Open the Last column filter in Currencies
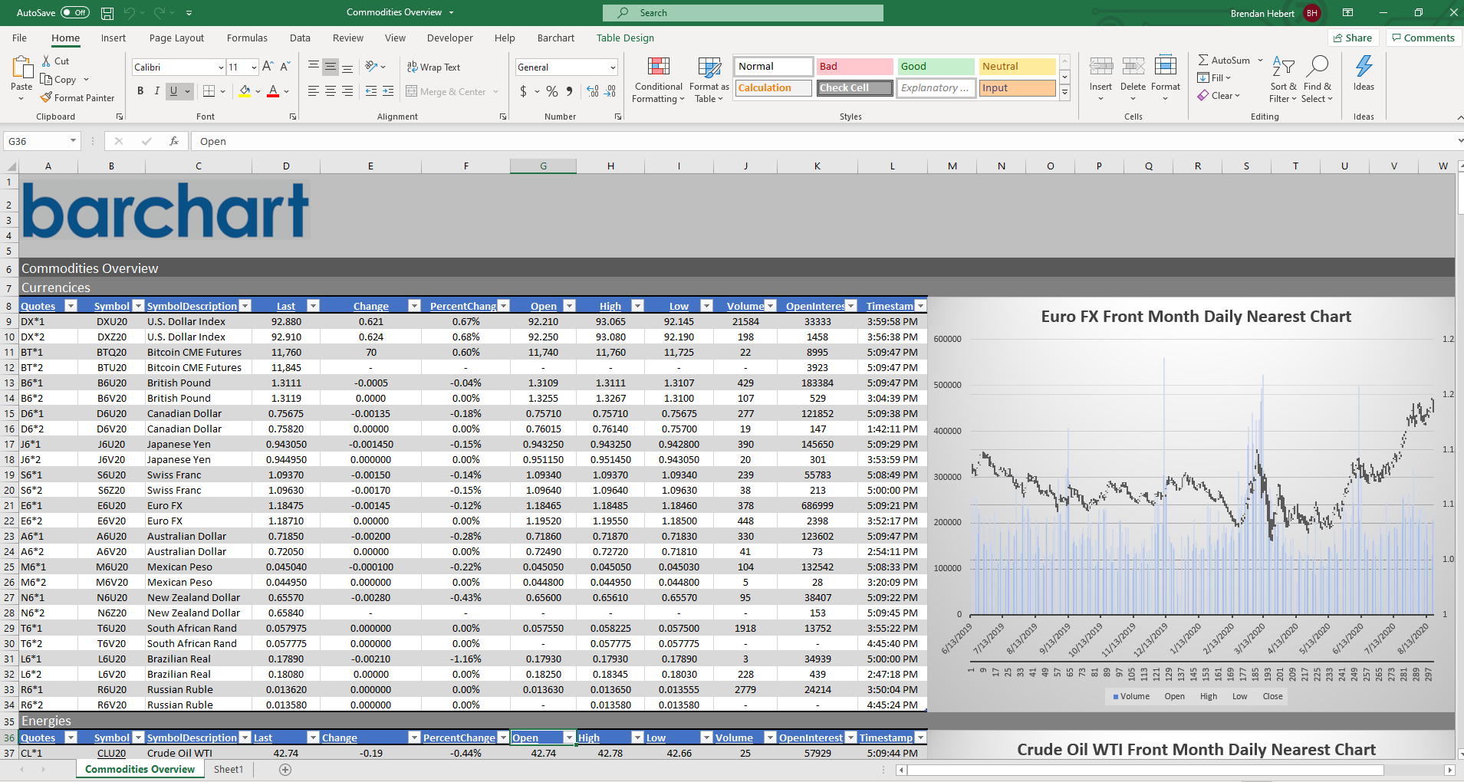 click(313, 306)
